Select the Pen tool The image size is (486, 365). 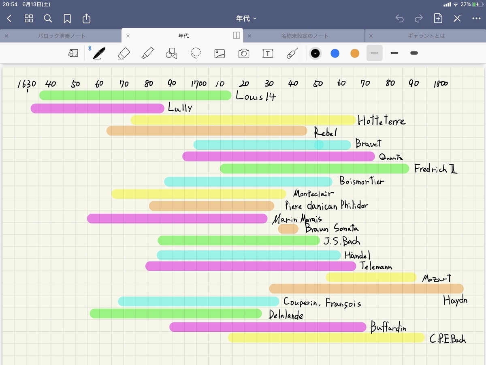98,53
